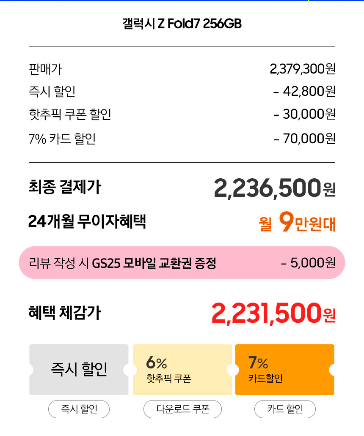Click the orange 월 9만원대 text

click(297, 223)
